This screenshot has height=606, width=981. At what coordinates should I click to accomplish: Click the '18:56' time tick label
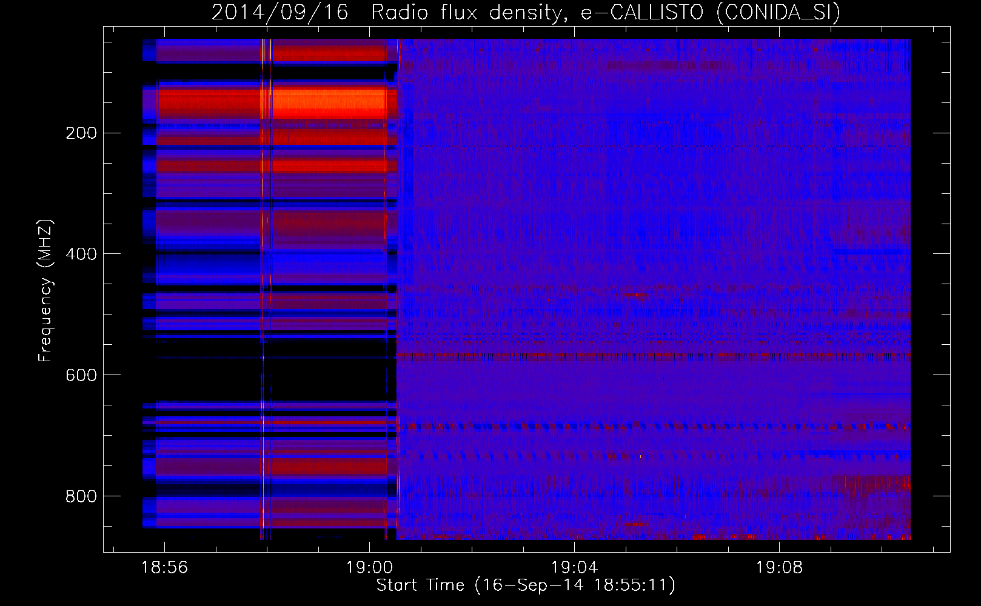click(164, 568)
